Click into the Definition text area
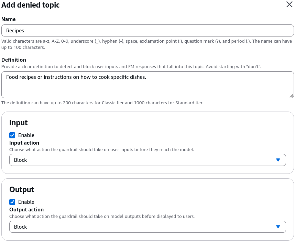The image size is (295, 241). pos(147,85)
